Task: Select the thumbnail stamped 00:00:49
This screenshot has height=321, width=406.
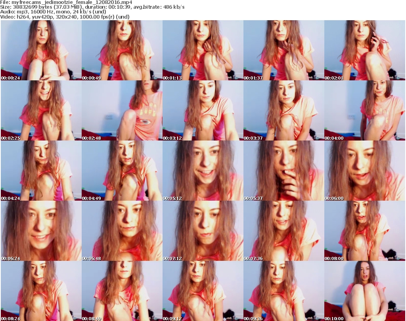Action: [122, 50]
